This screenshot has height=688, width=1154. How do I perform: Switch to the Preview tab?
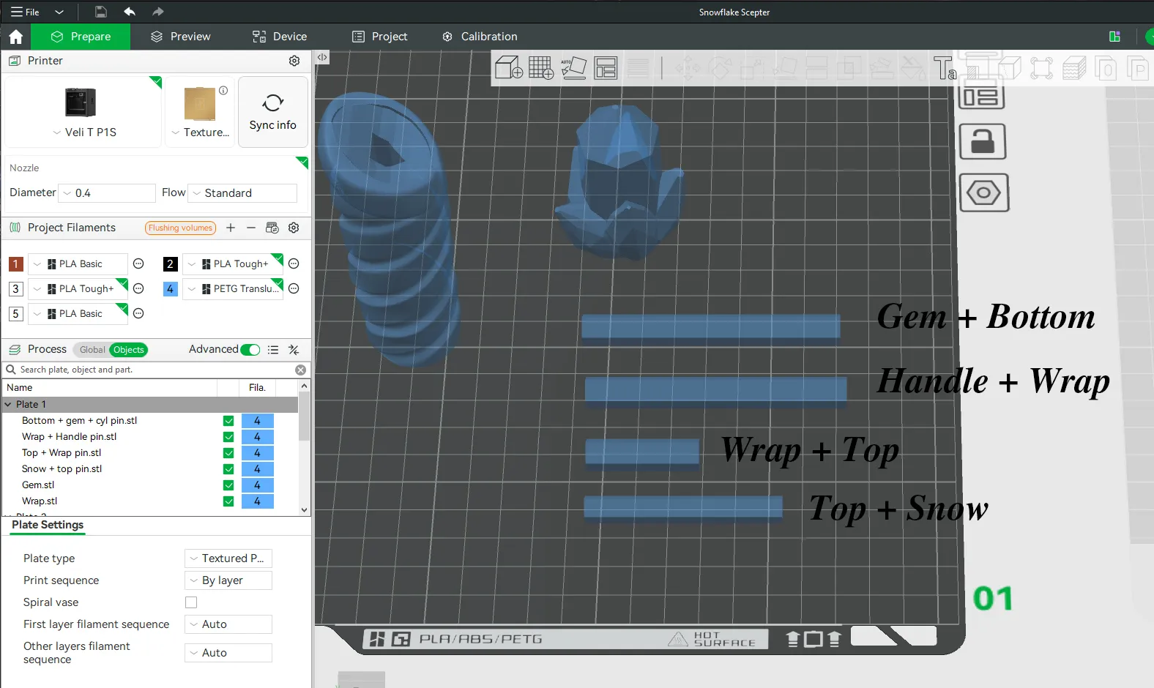click(180, 37)
